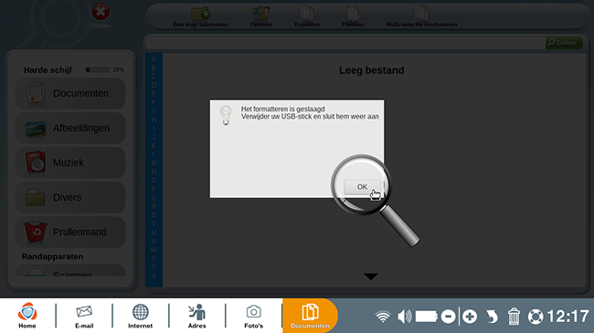The image size is (594, 333).
Task: Create a folder with Een map aanmaken
Action: [x=200, y=16]
